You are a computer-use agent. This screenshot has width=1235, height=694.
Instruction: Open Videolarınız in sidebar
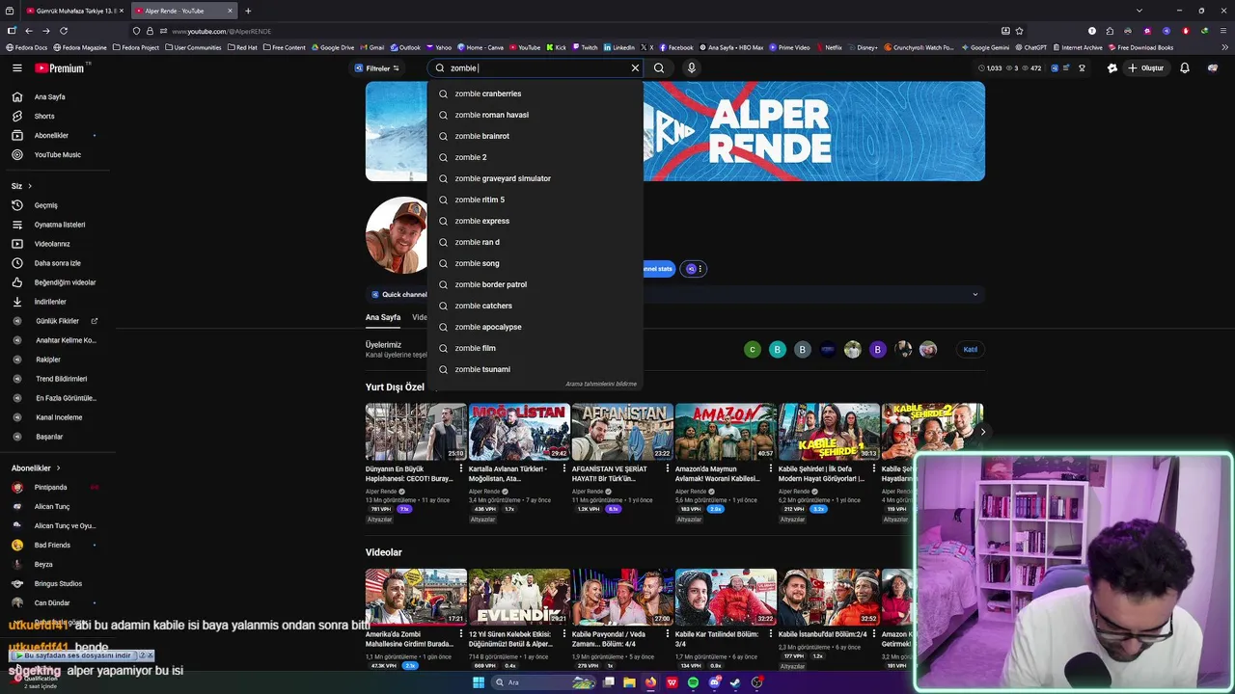[53, 244]
